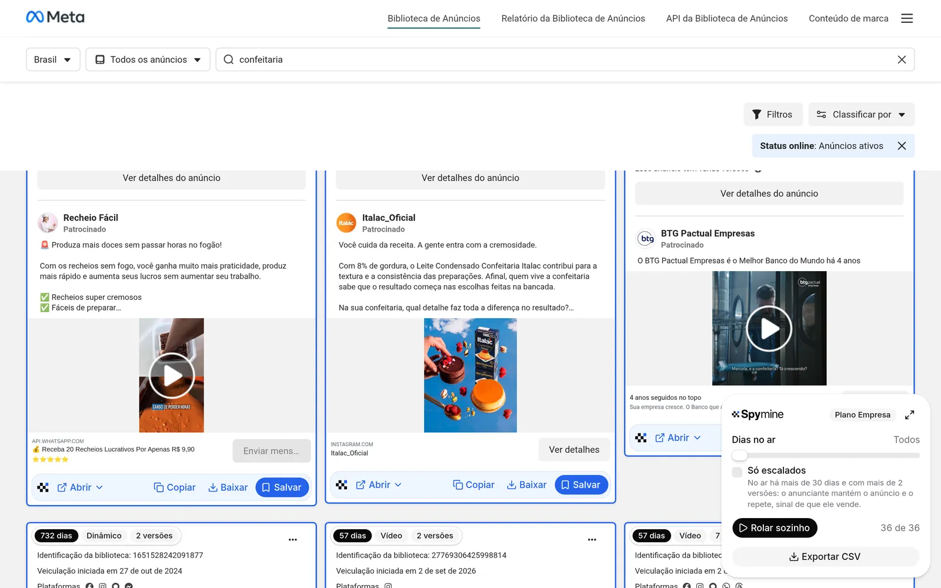Screen dimensions: 941x588
Task: Click Spymine icon on BTG Pactual card
Action: [x=641, y=438]
